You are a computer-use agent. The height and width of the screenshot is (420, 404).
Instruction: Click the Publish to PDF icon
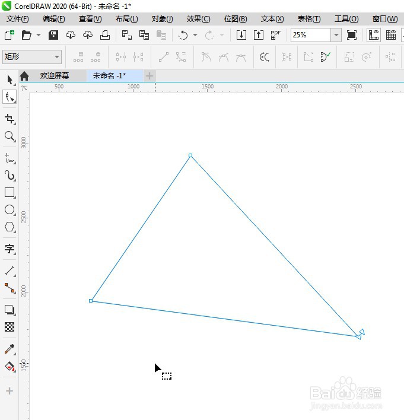click(275, 35)
